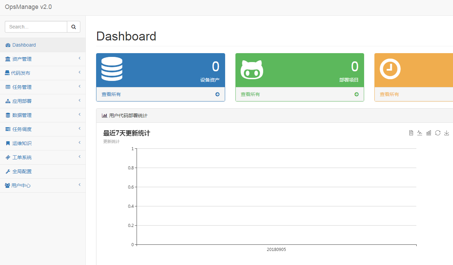Click the large database icon on blue card

point(112,69)
